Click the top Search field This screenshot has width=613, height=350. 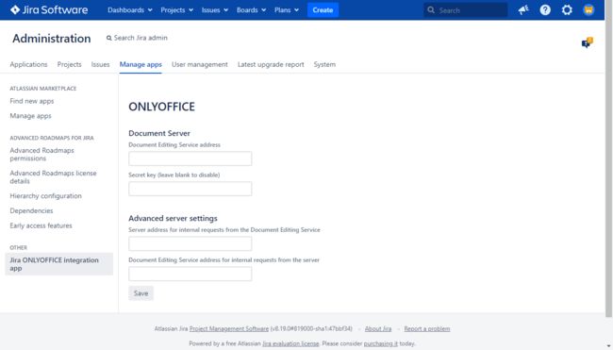(466, 10)
